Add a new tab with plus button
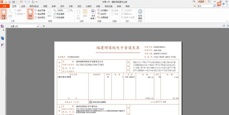 44,26
